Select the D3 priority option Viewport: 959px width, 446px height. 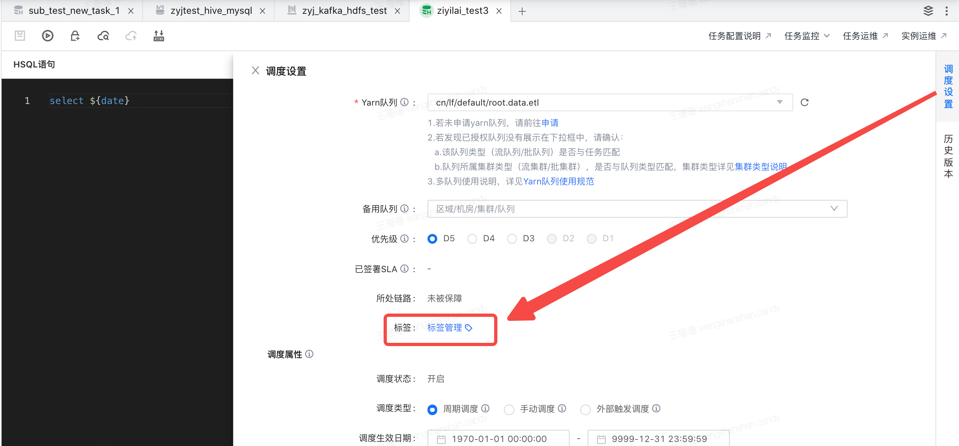click(512, 239)
